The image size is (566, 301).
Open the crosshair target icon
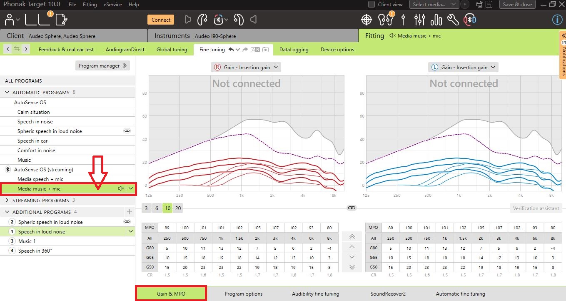366,20
